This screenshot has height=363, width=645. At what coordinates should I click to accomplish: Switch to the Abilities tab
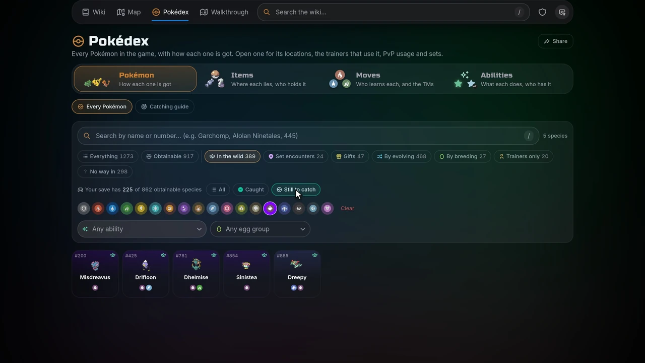(509, 79)
